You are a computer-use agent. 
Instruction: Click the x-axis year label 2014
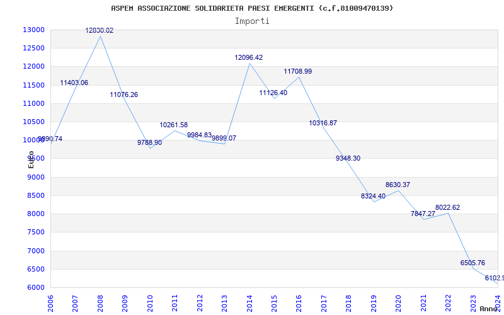click(x=249, y=303)
